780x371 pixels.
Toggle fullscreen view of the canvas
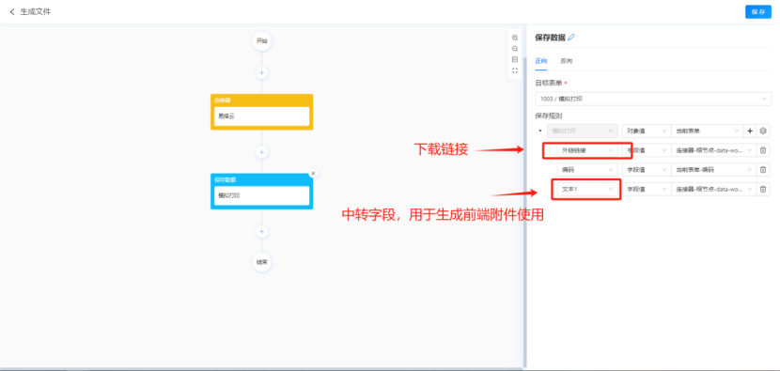[x=515, y=70]
